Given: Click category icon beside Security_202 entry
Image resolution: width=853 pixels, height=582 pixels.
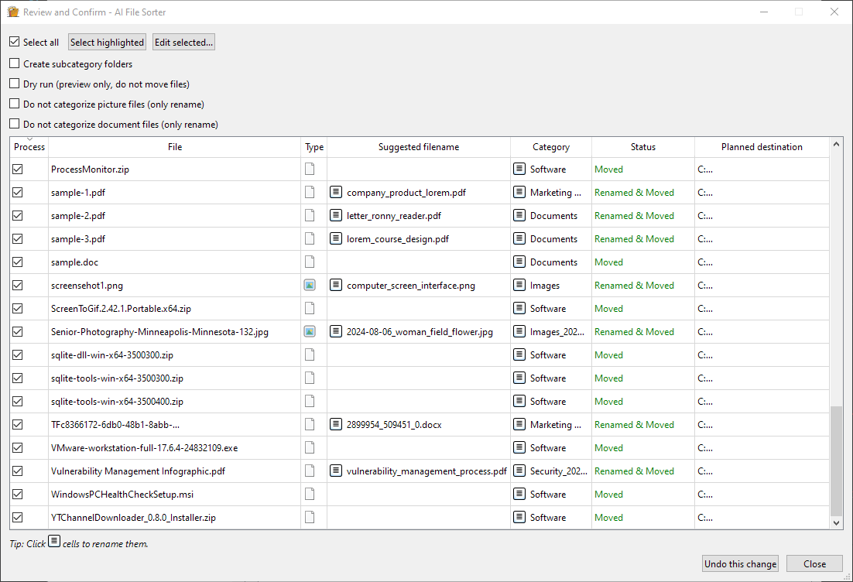Looking at the screenshot, I should pos(519,471).
